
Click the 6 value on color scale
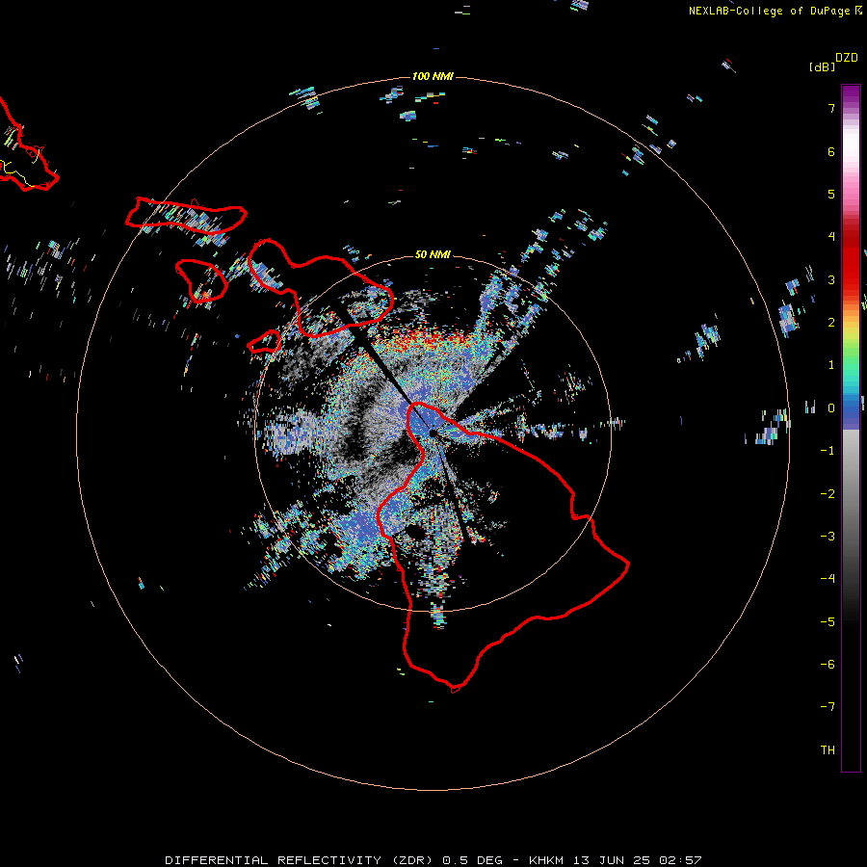pyautogui.click(x=831, y=151)
